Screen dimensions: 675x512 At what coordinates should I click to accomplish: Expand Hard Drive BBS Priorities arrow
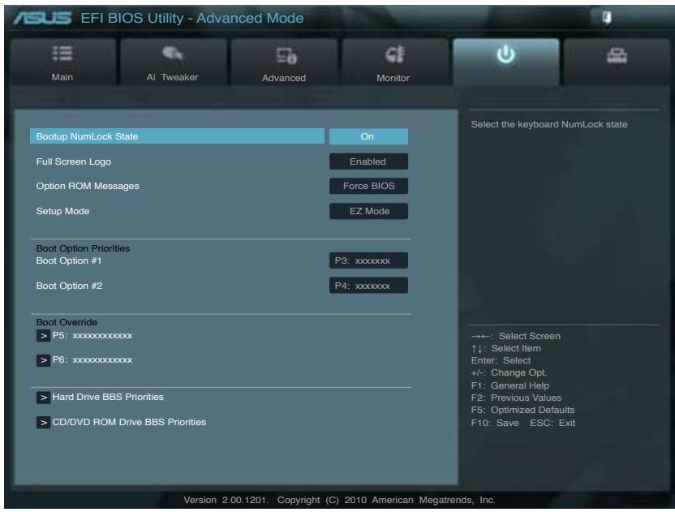[43, 397]
